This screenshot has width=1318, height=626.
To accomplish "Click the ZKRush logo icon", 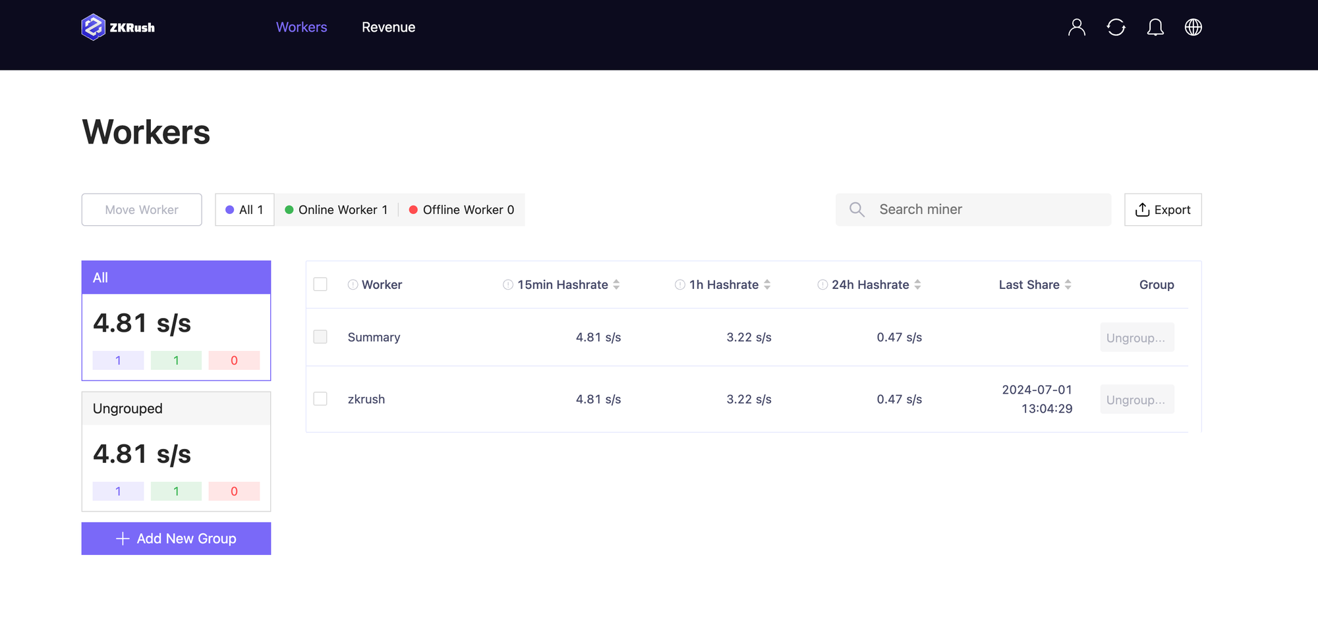I will 93,27.
